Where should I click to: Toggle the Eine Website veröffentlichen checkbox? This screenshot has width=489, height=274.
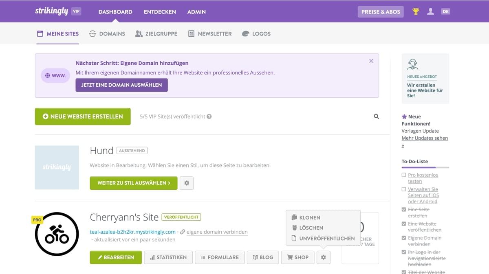click(404, 224)
